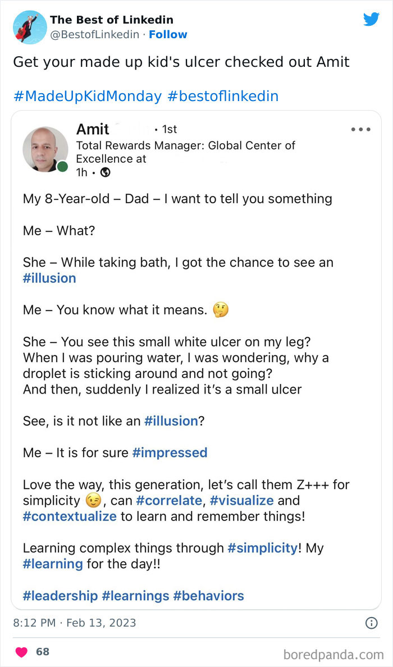Click the #illusion hashtag in the post

(49, 278)
